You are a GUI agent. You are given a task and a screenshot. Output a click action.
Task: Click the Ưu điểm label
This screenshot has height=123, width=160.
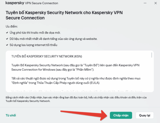click(x=12, y=26)
